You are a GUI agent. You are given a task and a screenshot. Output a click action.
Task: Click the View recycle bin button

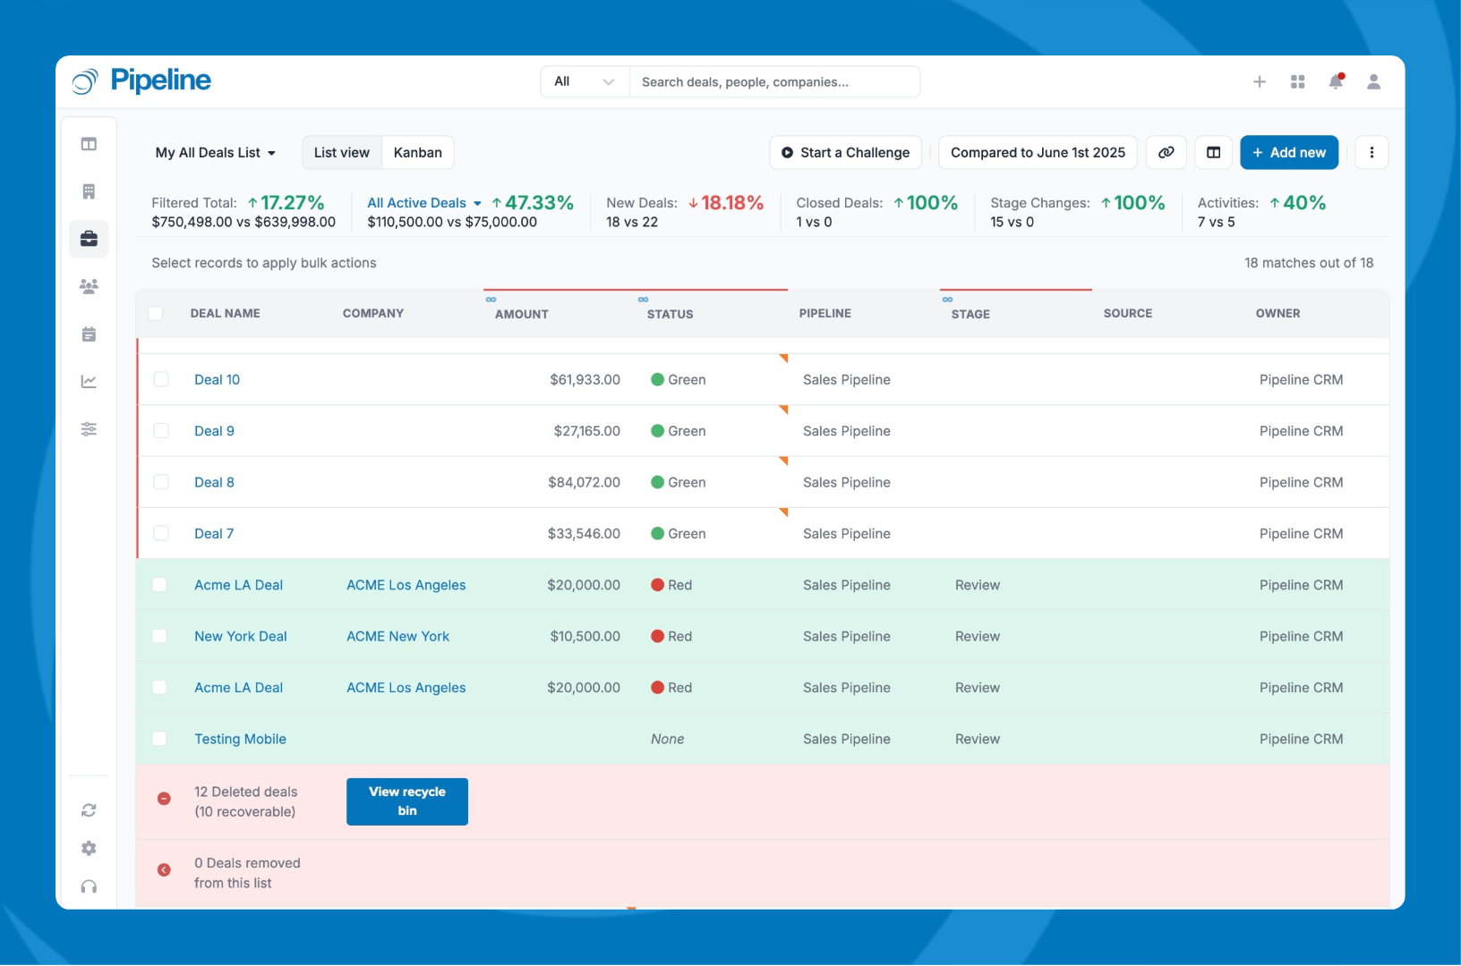click(x=407, y=801)
